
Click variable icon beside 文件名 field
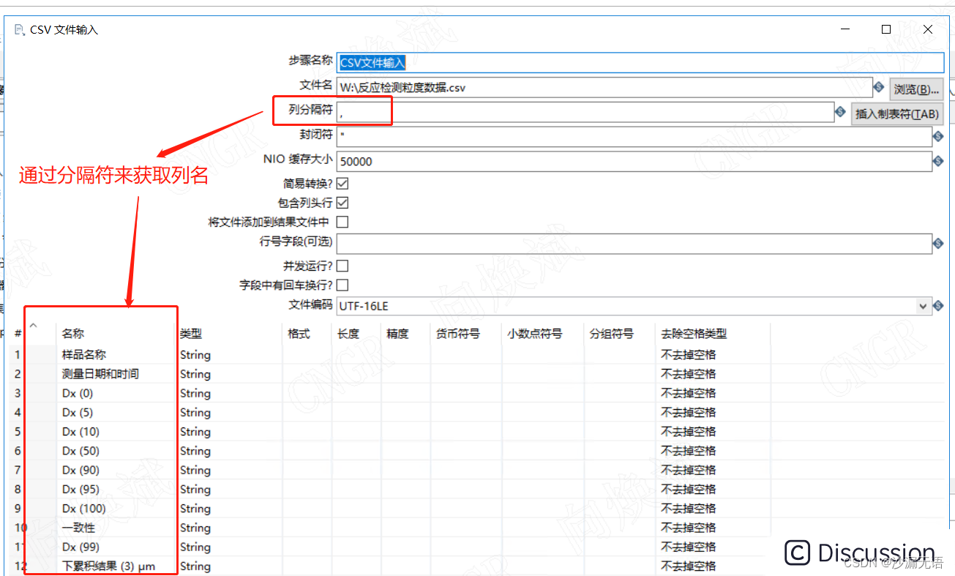[x=880, y=87]
